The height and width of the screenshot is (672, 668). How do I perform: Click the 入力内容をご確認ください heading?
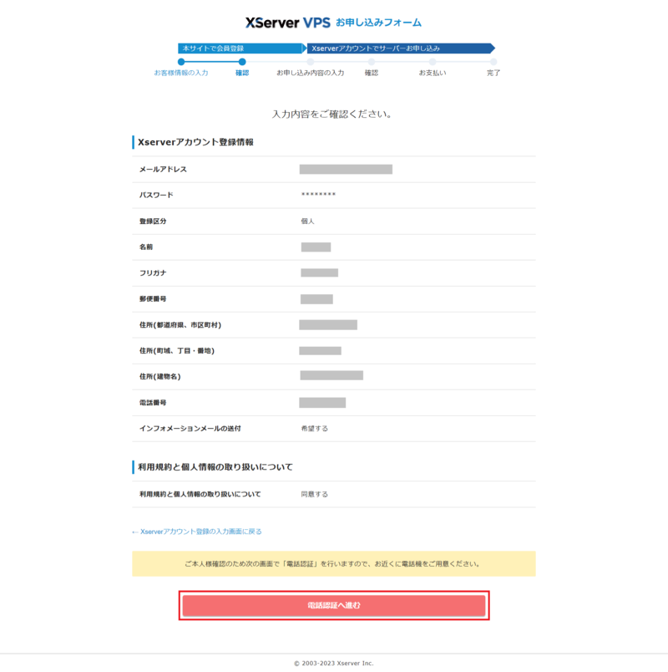click(331, 114)
